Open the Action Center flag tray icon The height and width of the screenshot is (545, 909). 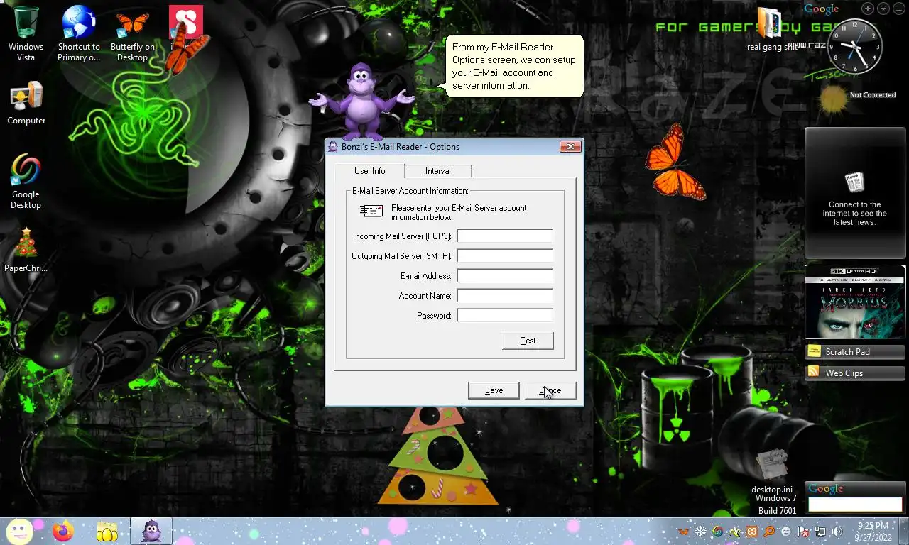(803, 532)
